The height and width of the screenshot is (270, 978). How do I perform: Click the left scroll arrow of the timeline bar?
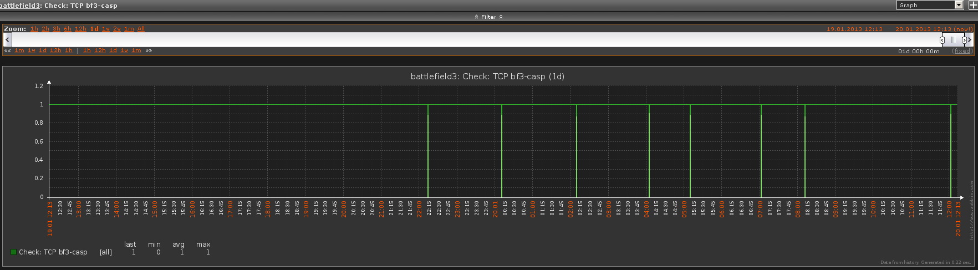7,39
